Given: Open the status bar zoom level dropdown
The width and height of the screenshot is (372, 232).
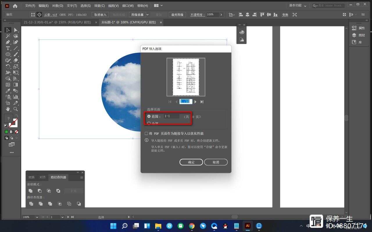Looking at the screenshot, I should click(x=37, y=217).
